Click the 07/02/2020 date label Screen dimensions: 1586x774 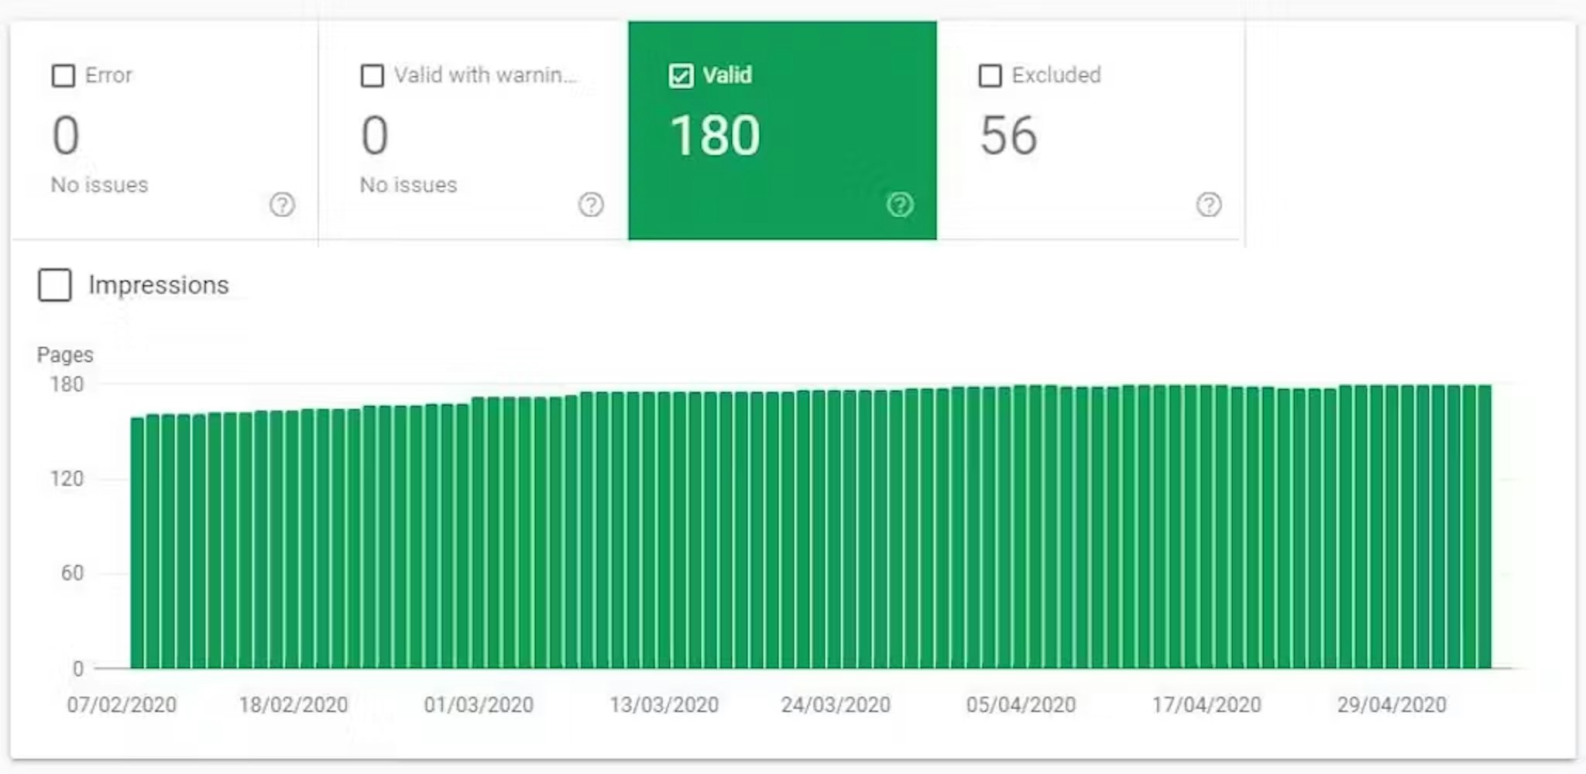[122, 705]
